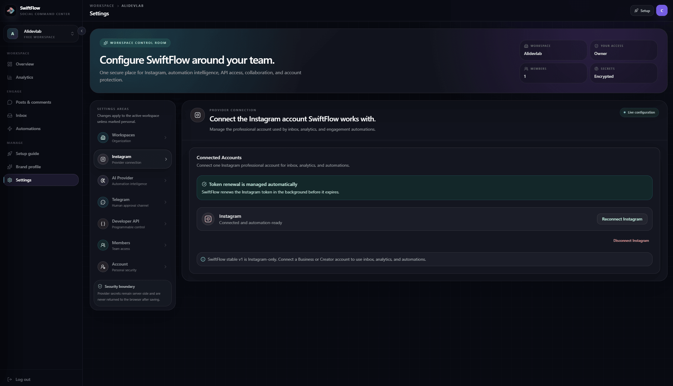Image resolution: width=673 pixels, height=386 pixels.
Task: Click the Members count info card
Action: (x=553, y=73)
